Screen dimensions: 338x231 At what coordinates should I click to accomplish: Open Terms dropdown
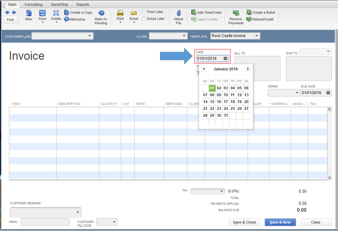[x=297, y=93]
